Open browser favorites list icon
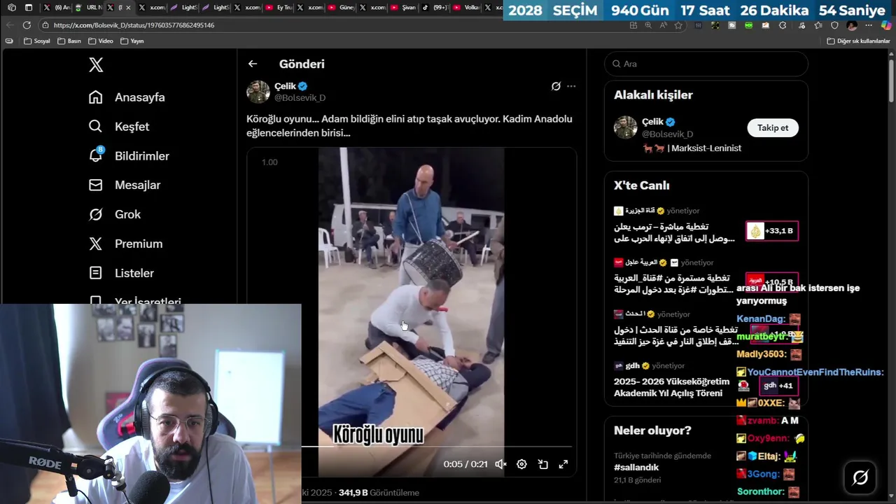896x504 pixels. pos(818,25)
